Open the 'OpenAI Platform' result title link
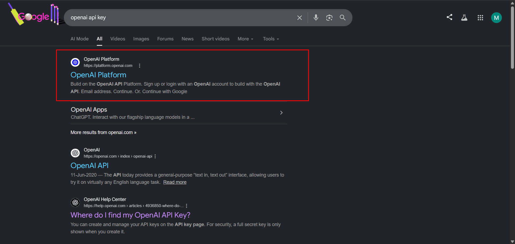The width and height of the screenshot is (515, 244). pos(98,75)
